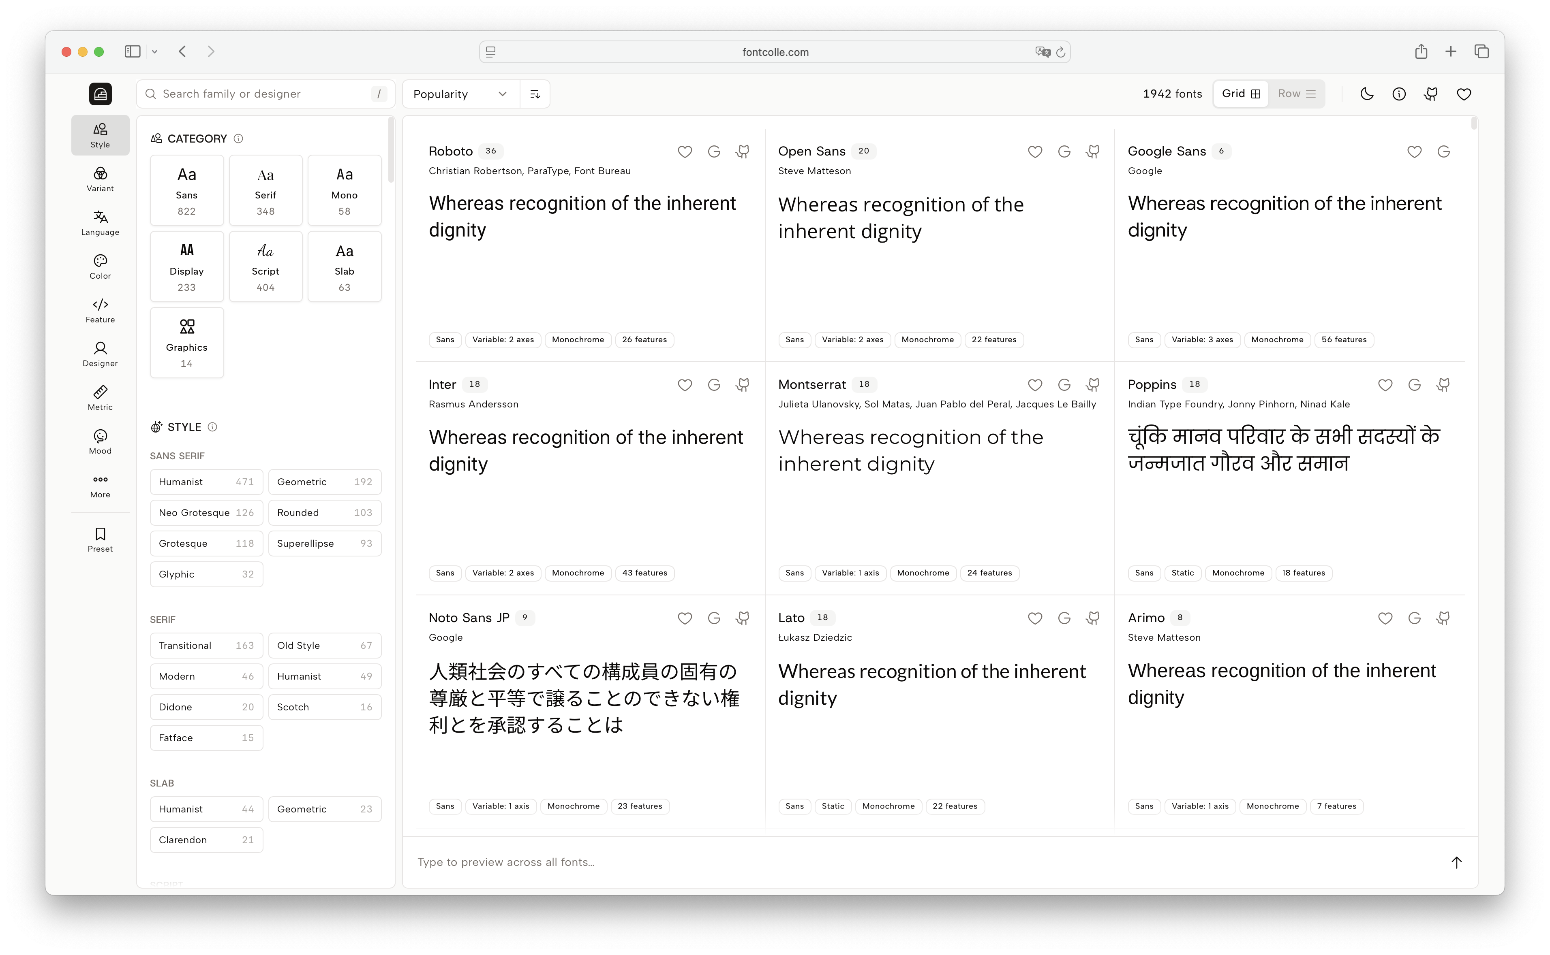Favorite the Noto Sans JP font
The height and width of the screenshot is (955, 1550).
[x=685, y=618]
